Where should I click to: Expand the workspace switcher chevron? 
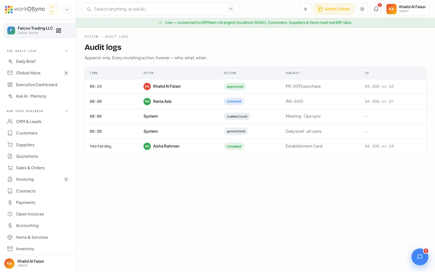(67, 9)
